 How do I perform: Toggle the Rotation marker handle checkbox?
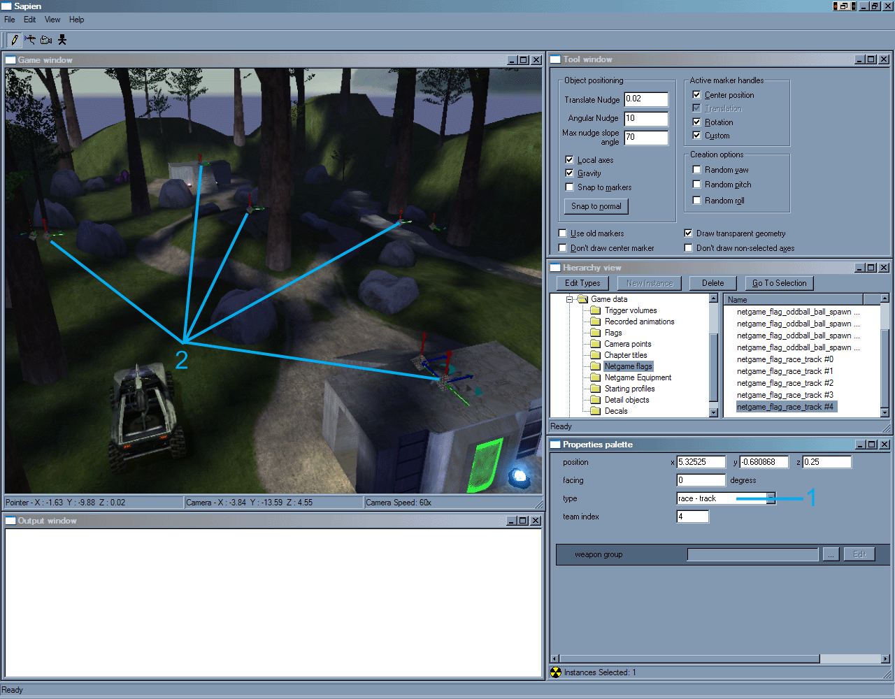pyautogui.click(x=696, y=122)
